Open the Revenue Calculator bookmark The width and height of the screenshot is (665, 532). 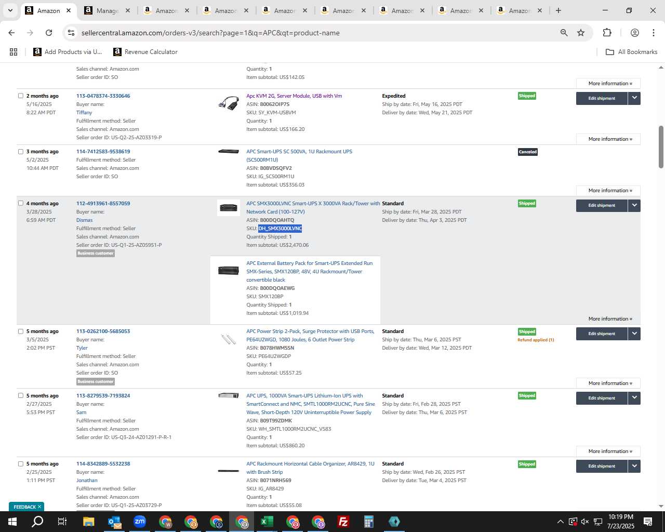(x=145, y=52)
